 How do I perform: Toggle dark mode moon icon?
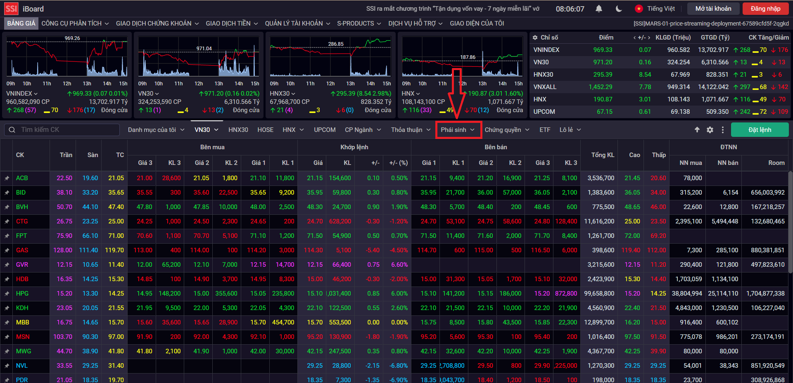[x=619, y=9]
